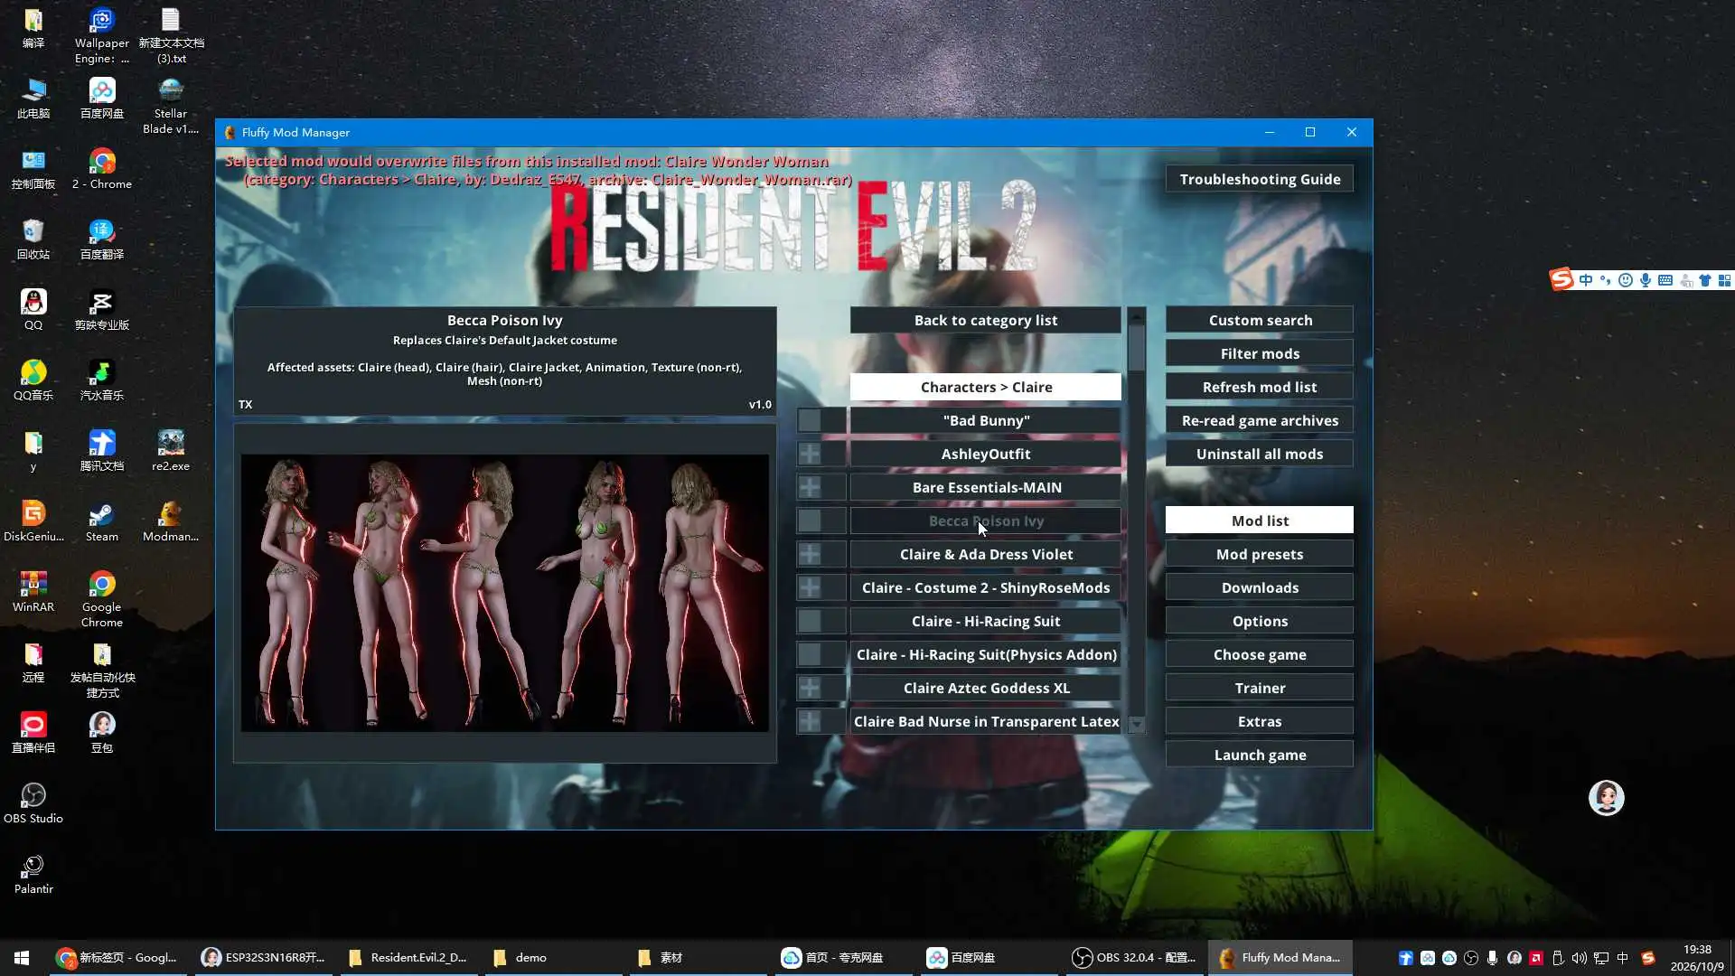The image size is (1735, 976).
Task: Open the Steam desktop icon
Action: pyautogui.click(x=102, y=522)
